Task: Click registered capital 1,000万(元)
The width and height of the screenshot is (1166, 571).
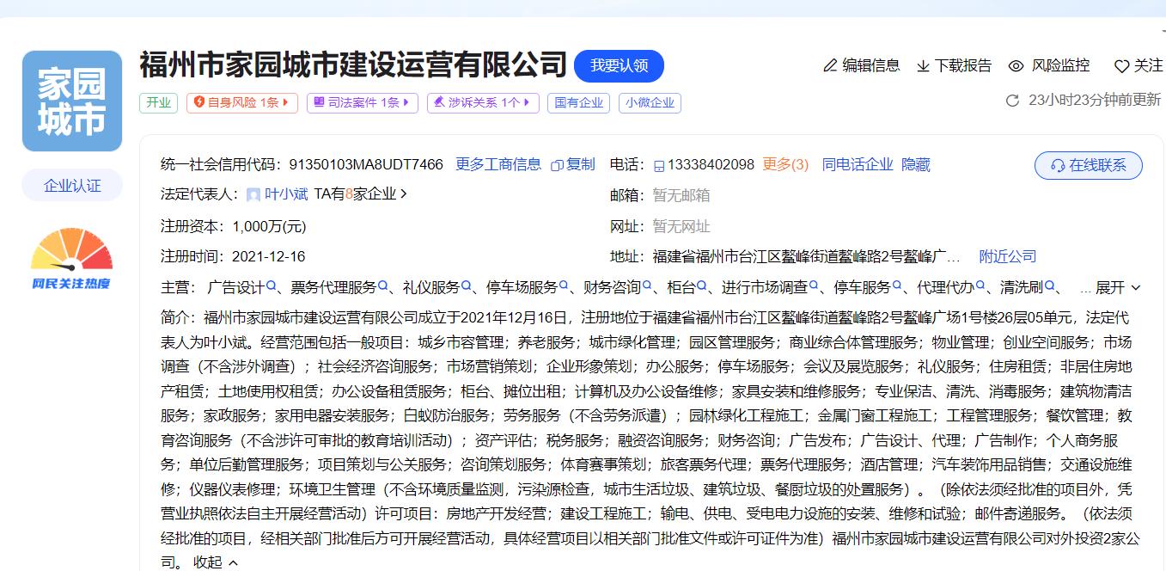Action: click(x=269, y=226)
